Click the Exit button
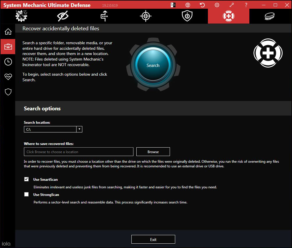Screen dimensions: 292x248 (x=153, y=239)
